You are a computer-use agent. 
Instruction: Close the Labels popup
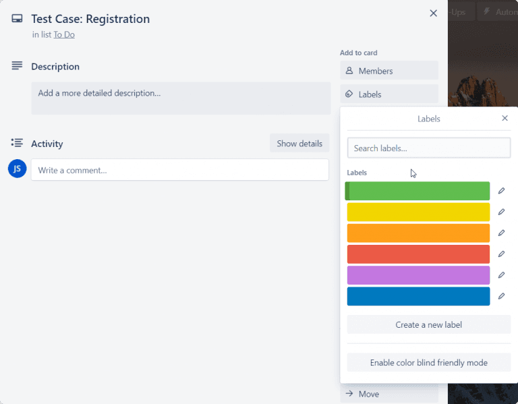pos(505,118)
